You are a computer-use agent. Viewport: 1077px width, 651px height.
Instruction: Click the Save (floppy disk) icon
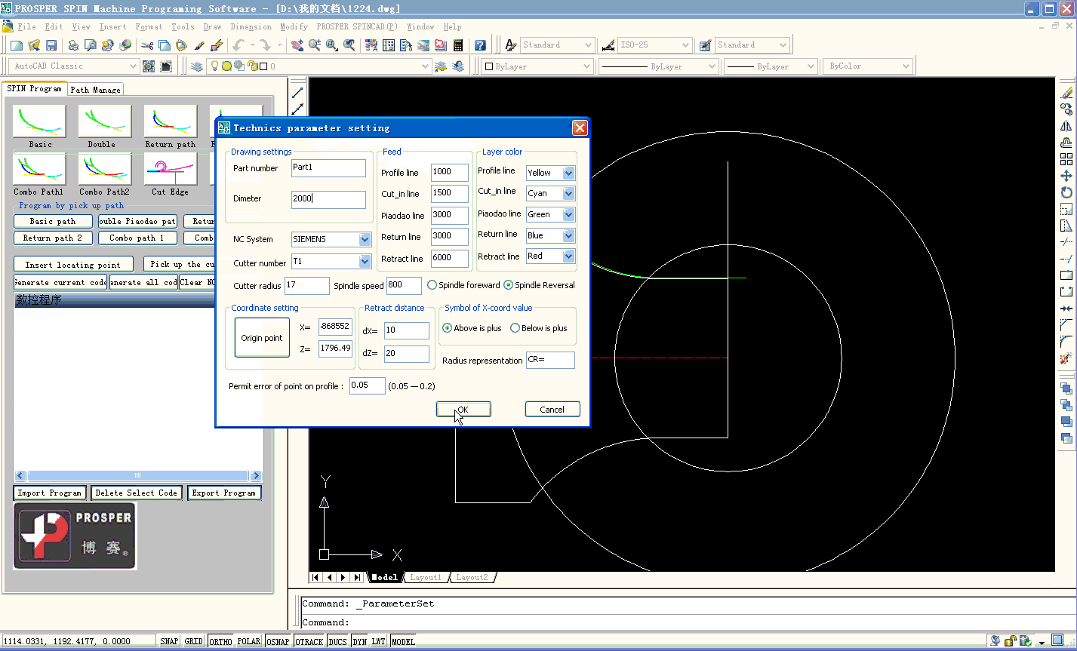point(51,45)
